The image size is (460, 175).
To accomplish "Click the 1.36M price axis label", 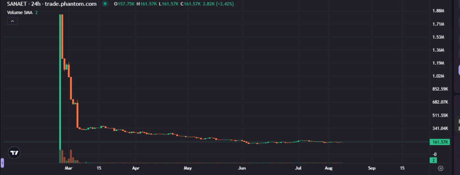I will click(438, 50).
